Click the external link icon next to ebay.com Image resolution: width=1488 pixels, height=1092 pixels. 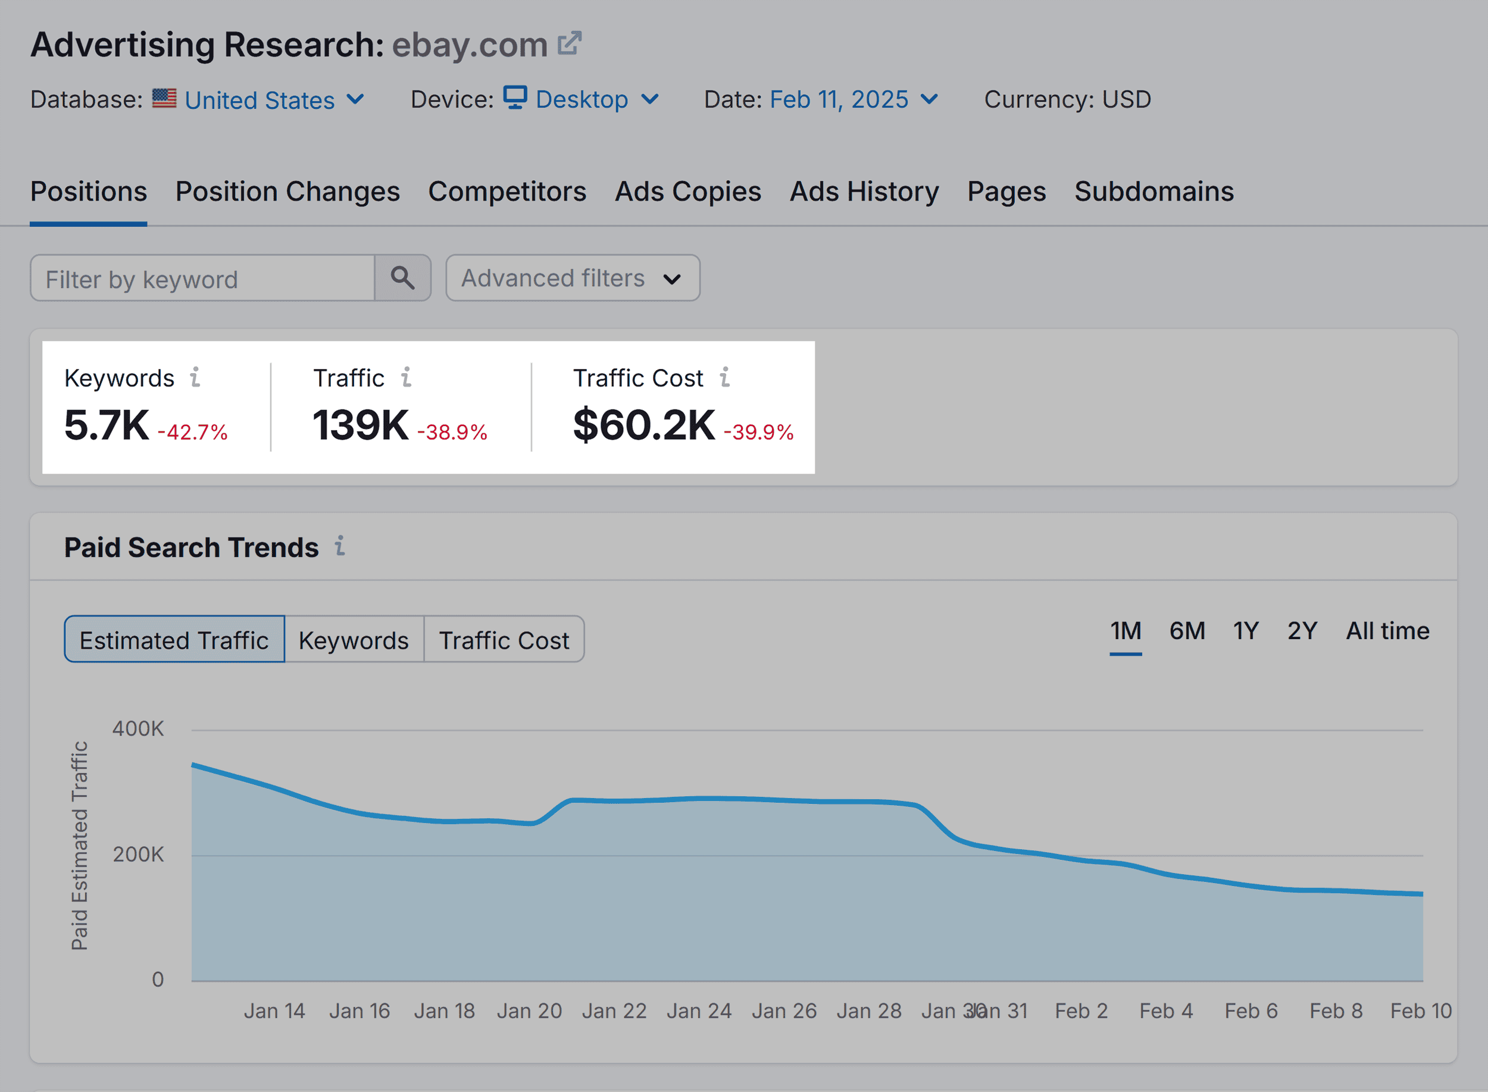pyautogui.click(x=570, y=43)
